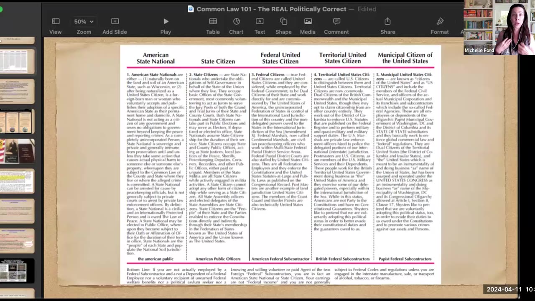This screenshot has width=535, height=301.
Task: Open the Shape picker
Action: [283, 21]
